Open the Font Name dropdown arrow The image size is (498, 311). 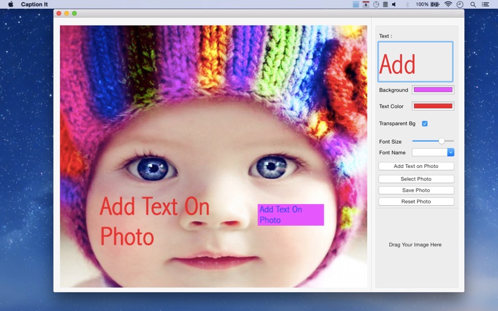pyautogui.click(x=451, y=152)
